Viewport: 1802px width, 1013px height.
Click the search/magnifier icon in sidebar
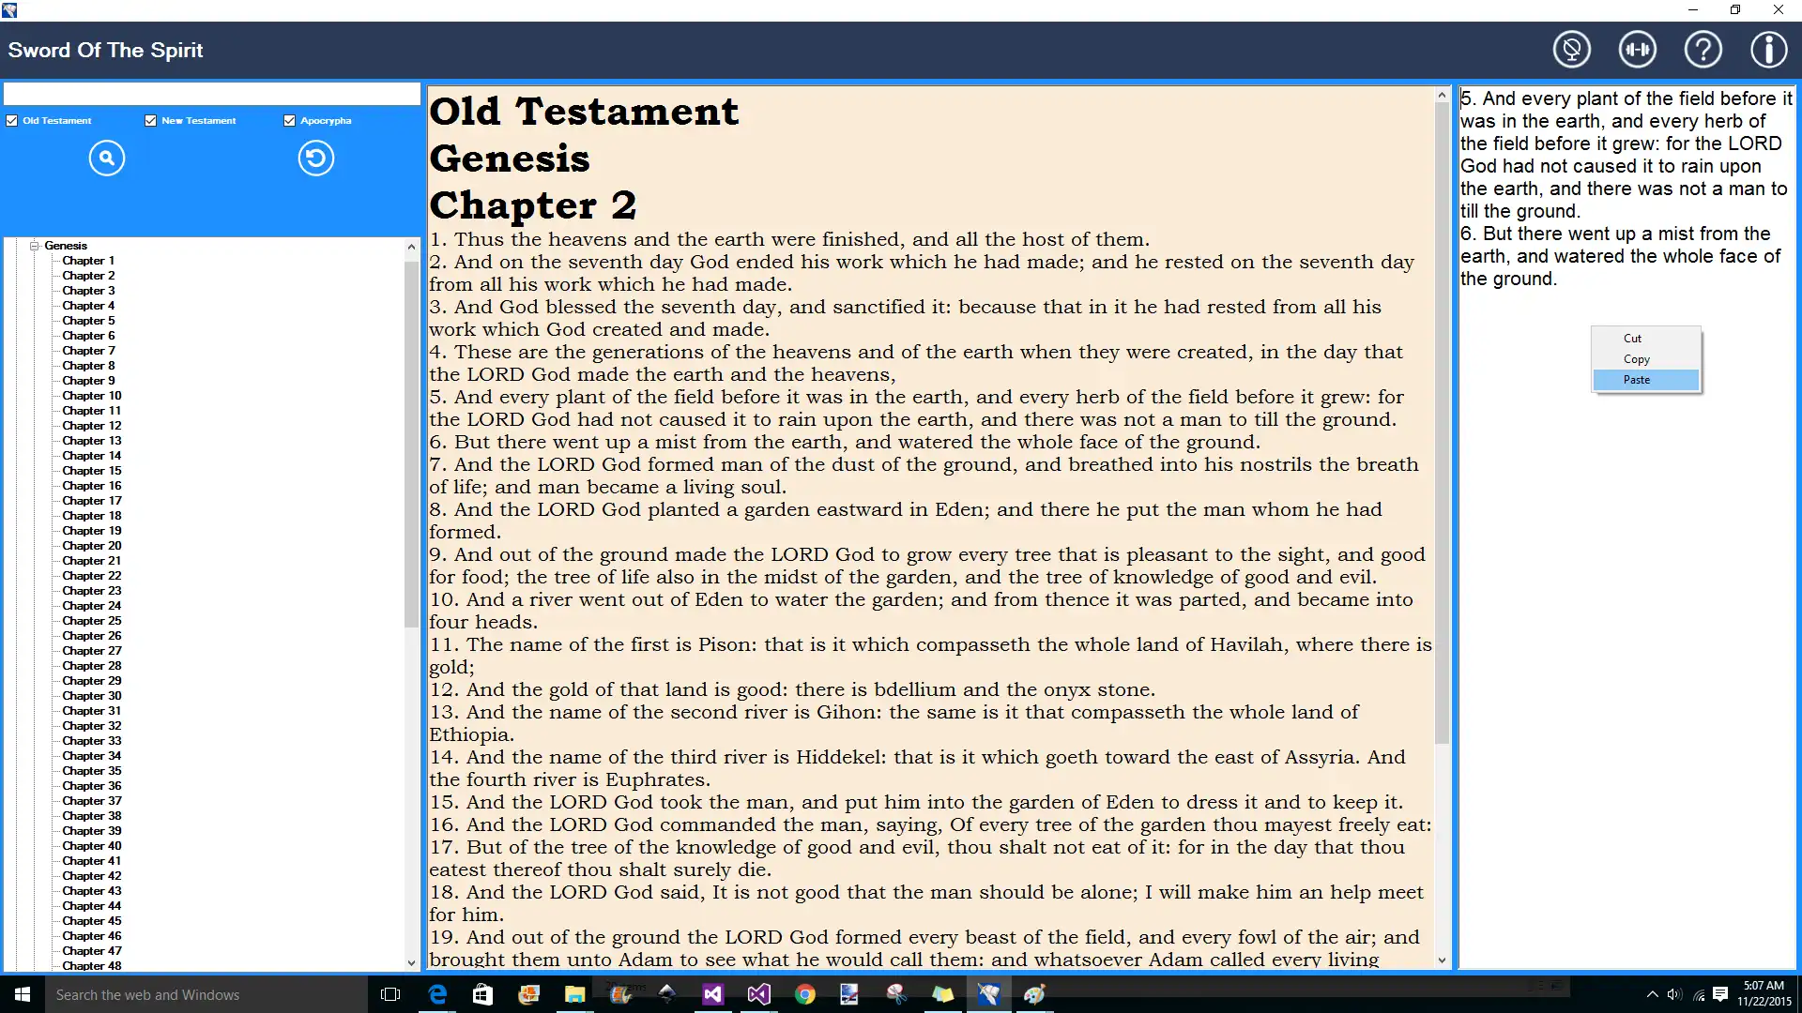106,157
